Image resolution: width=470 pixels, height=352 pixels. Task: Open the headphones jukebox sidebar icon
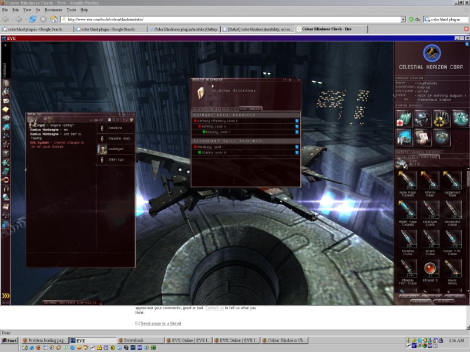coord(6,188)
